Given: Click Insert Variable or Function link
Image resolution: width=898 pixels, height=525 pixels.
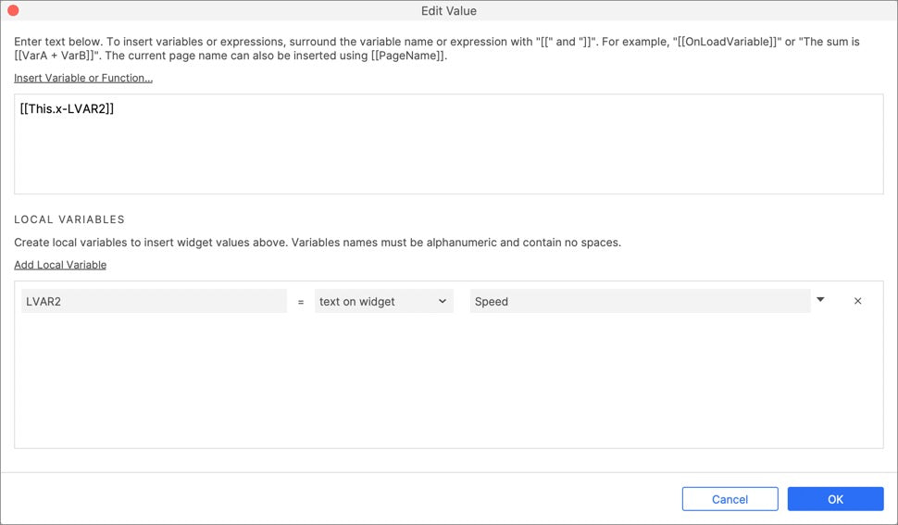Looking at the screenshot, I should click(x=83, y=78).
